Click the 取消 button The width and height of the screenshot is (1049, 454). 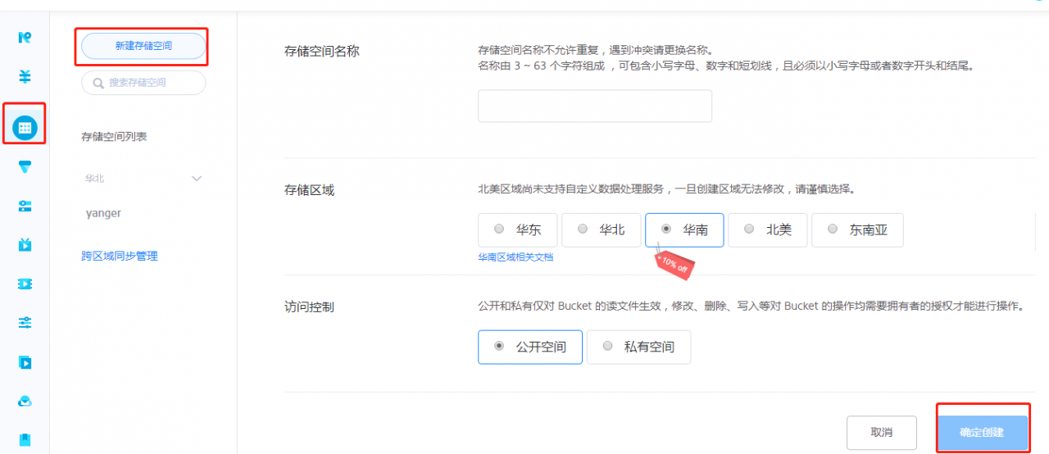881,432
